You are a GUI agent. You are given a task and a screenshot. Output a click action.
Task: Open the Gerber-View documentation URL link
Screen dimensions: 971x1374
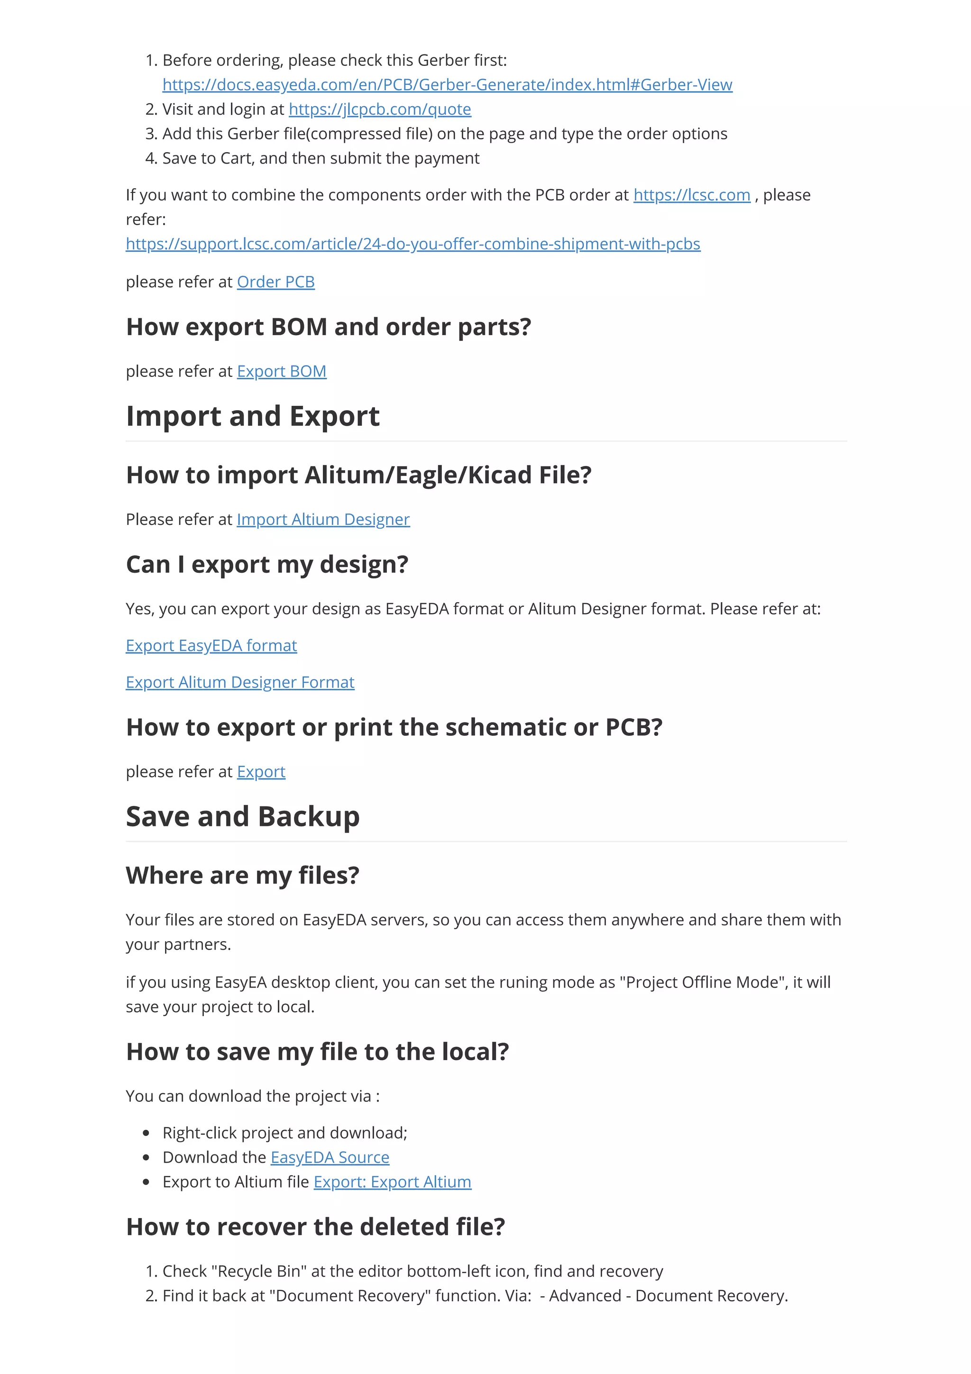[x=447, y=85]
